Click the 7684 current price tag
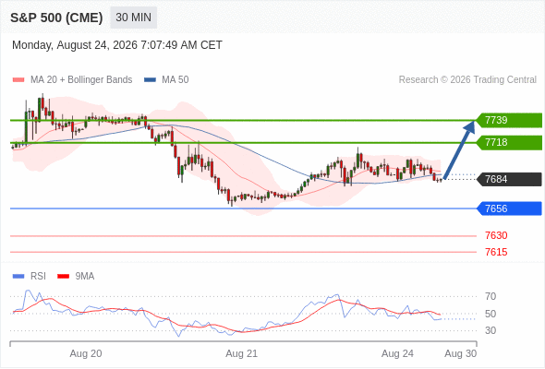This screenshot has width=545, height=369. [510, 180]
